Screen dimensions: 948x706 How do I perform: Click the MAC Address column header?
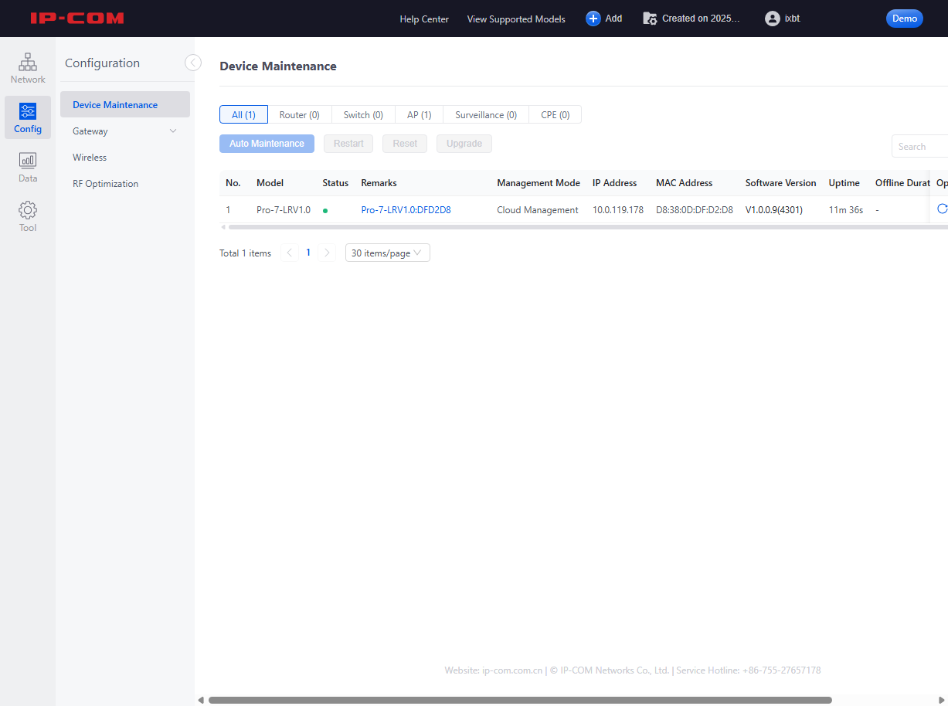pos(685,183)
